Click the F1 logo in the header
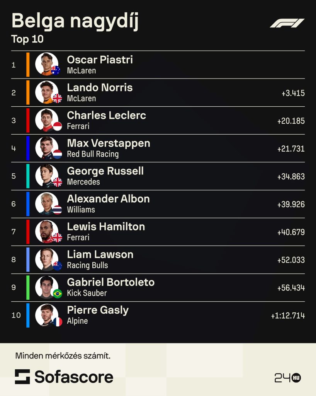 (x=287, y=23)
